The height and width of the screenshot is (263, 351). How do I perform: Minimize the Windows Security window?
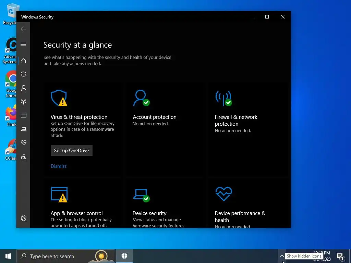point(251,17)
